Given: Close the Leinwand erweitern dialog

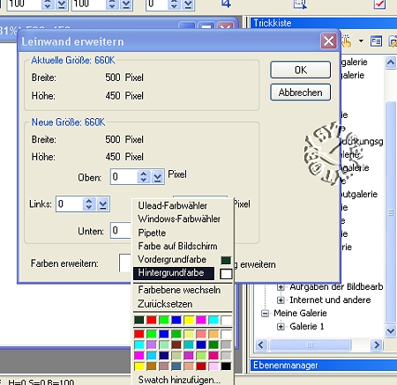Looking at the screenshot, I should [x=328, y=41].
